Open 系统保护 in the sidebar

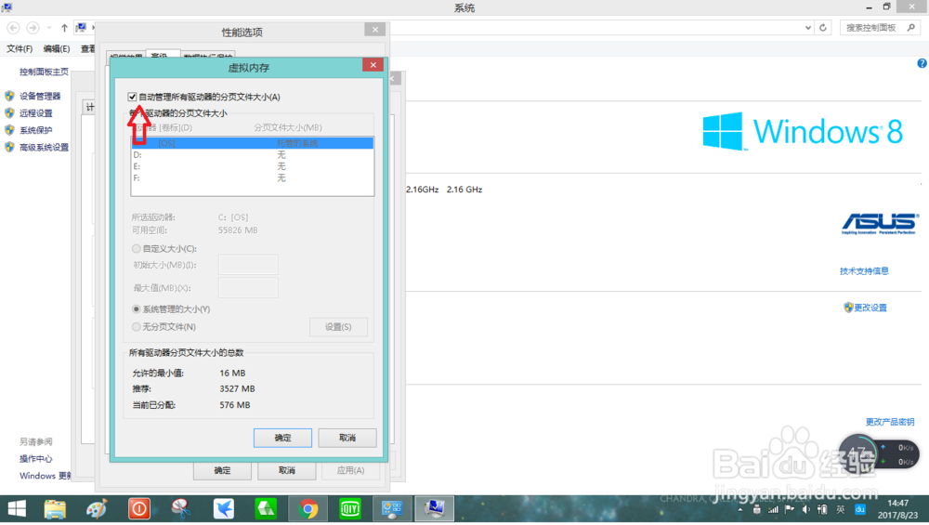[35, 130]
